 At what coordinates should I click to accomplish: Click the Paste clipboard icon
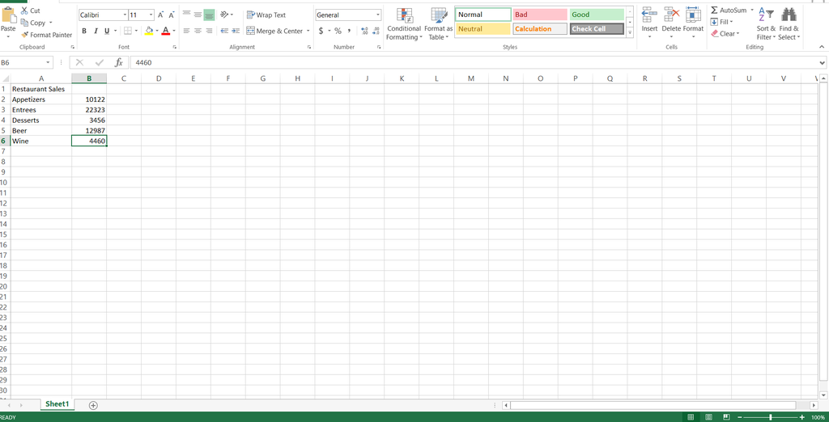[x=8, y=15]
